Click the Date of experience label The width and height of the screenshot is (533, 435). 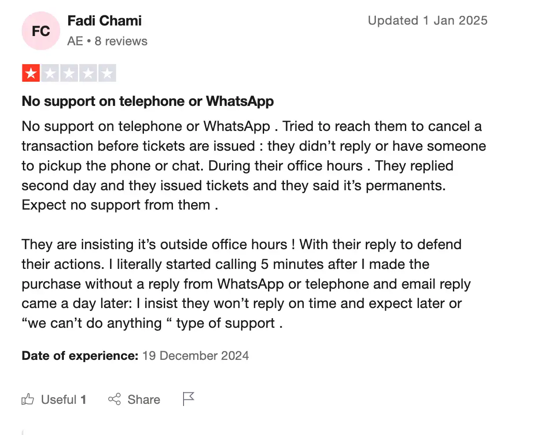pos(79,355)
